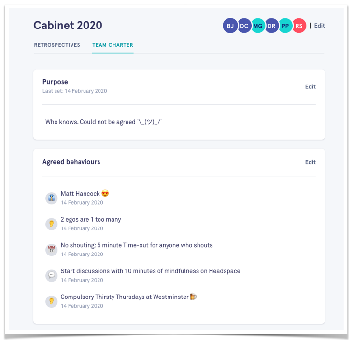This screenshot has width=353, height=340.
Task: Edit the team members list
Action: click(320, 26)
